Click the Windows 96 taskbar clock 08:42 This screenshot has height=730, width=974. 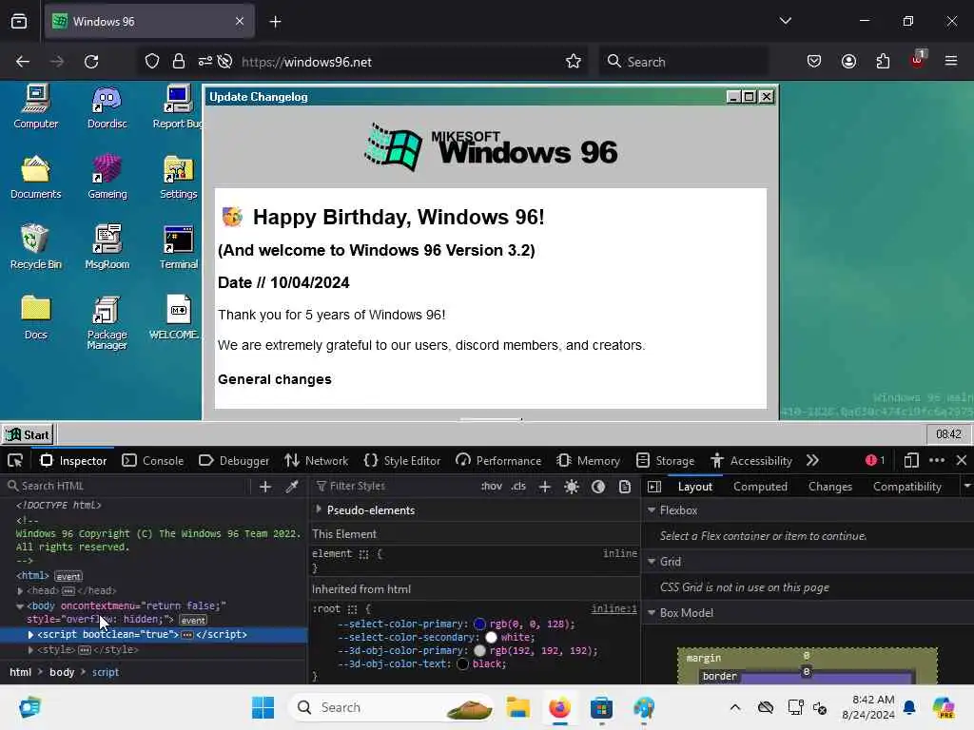pos(948,433)
